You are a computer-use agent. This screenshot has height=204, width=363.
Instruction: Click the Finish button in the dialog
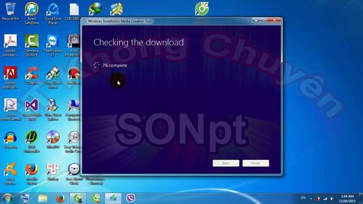click(x=256, y=163)
